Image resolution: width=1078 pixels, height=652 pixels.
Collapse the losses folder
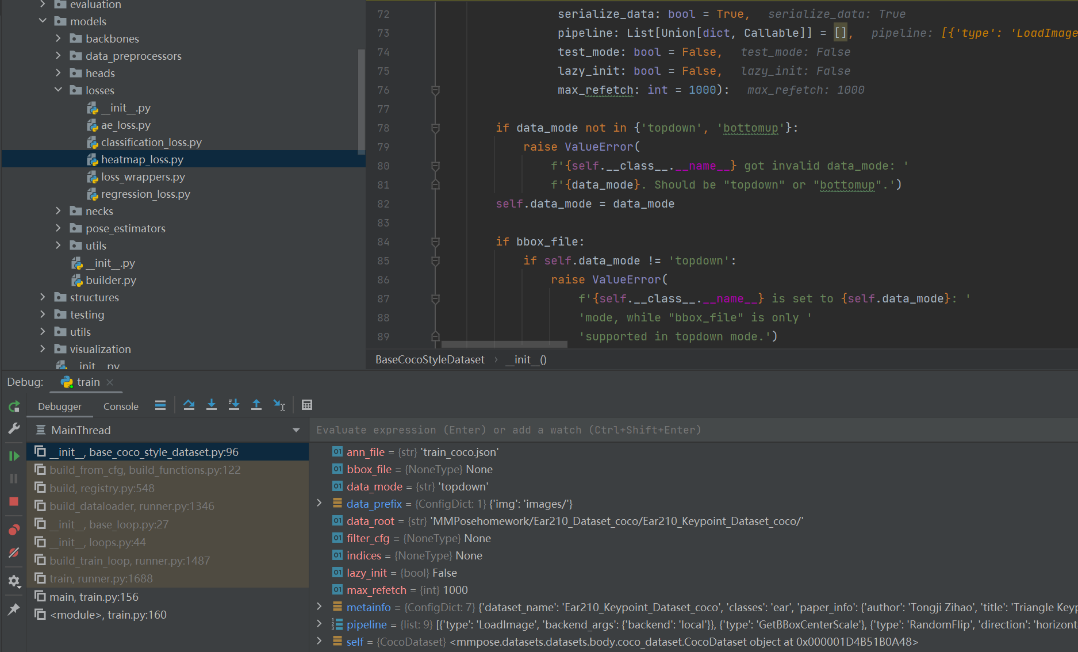coord(58,90)
